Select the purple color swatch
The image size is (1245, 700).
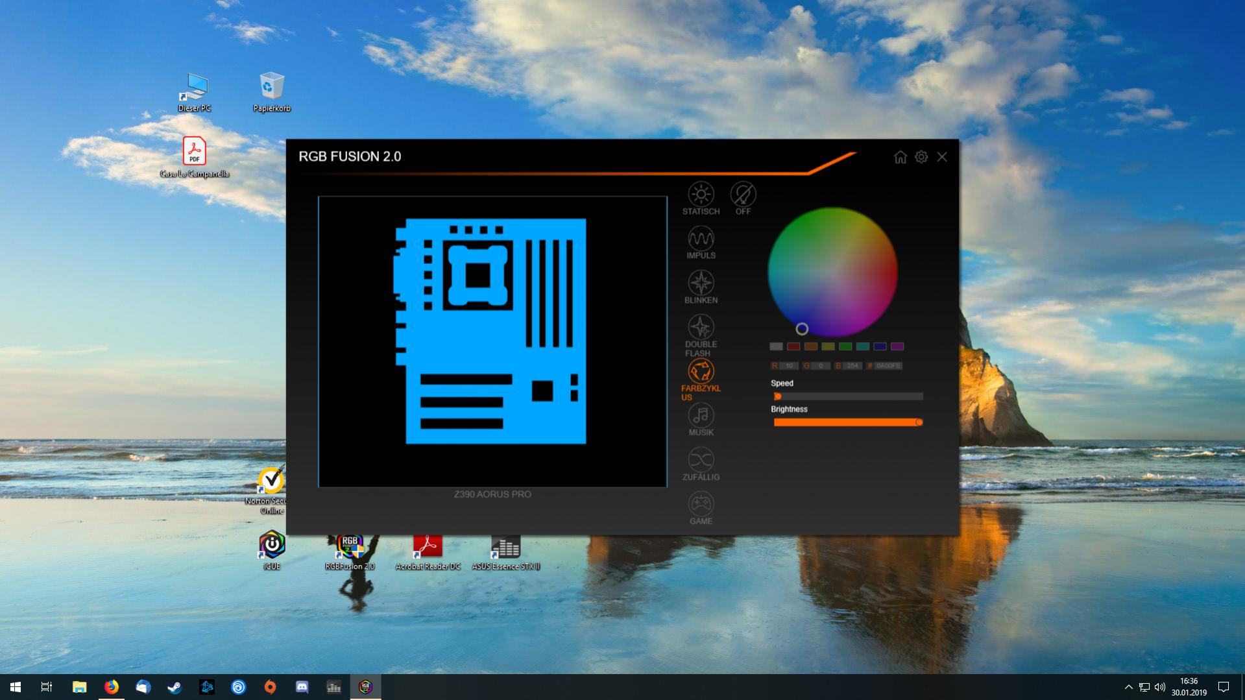tap(897, 346)
